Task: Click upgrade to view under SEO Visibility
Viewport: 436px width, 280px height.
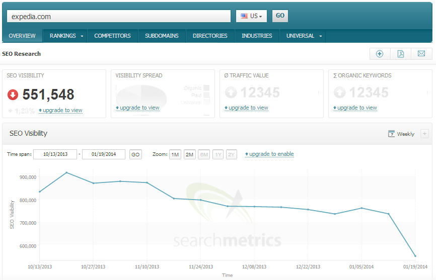Action: [x=60, y=110]
